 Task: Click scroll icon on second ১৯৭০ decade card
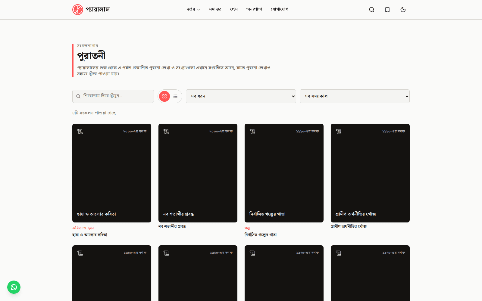coord(339,253)
